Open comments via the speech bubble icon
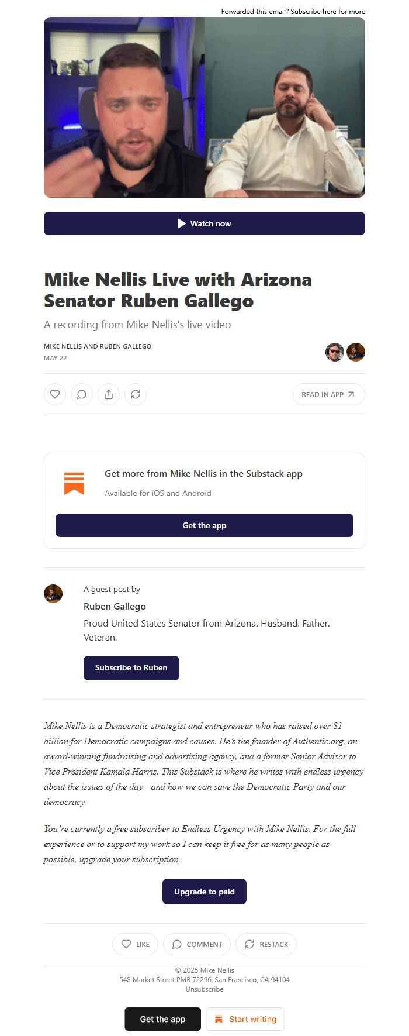 81,394
